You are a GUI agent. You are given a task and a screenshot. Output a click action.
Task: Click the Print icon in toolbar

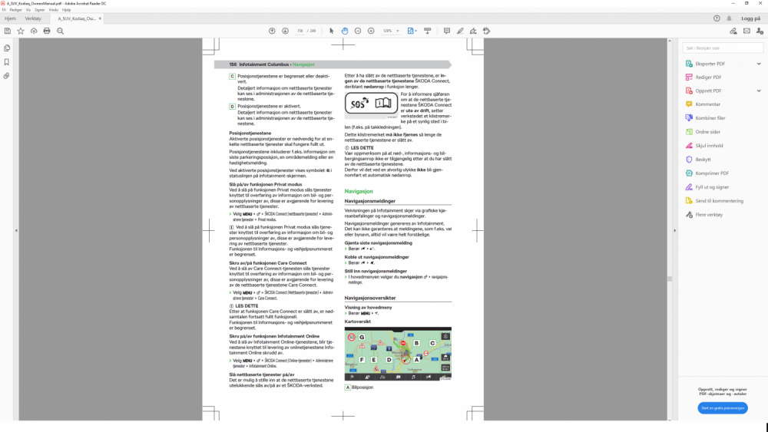(47, 31)
